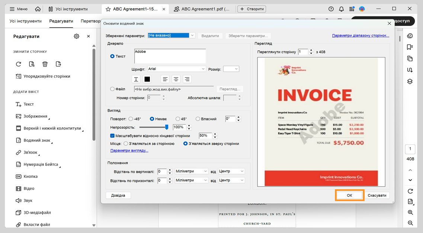Image resolution: width=423 pixels, height=233 pixels.
Task: Open the page range parameters link
Action: [360, 36]
